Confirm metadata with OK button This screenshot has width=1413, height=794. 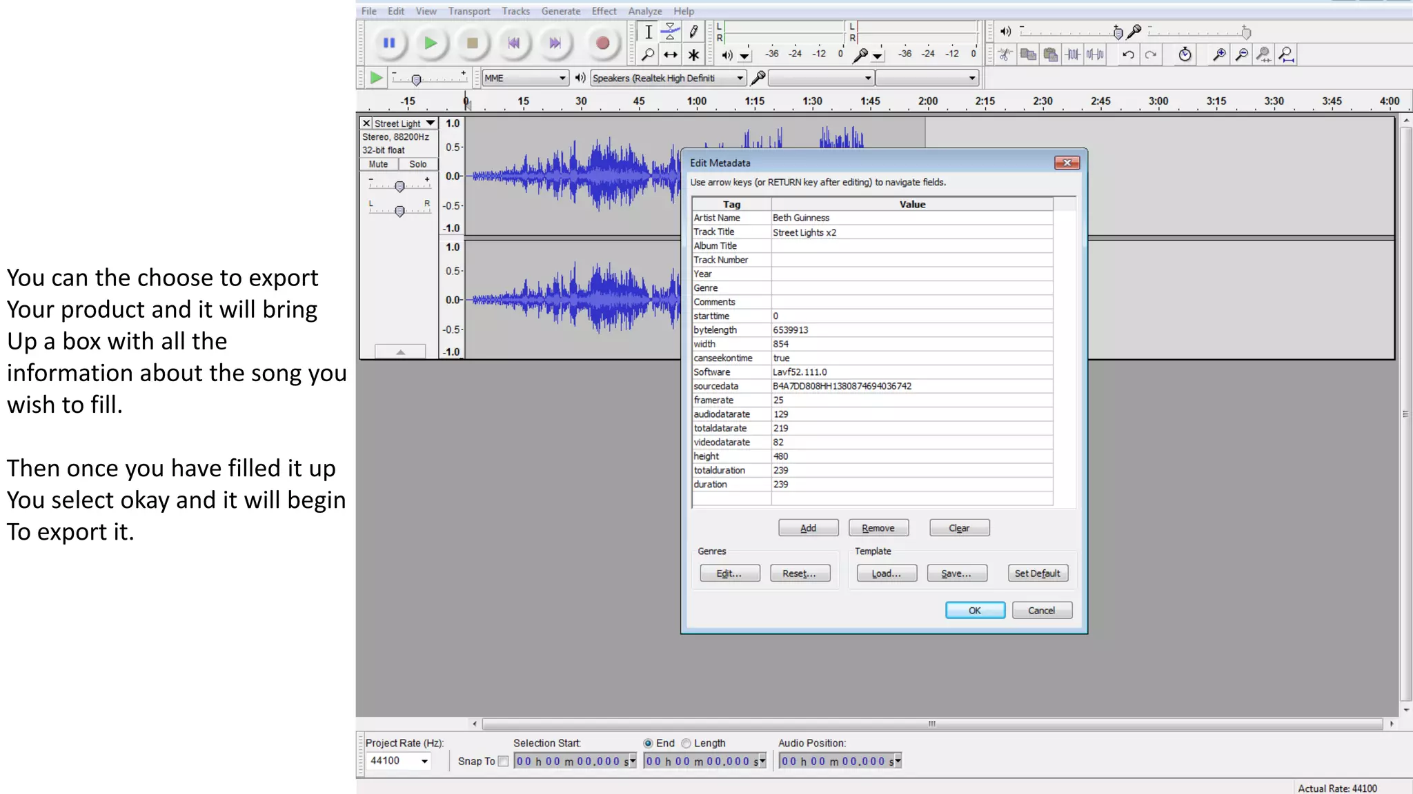tap(975, 611)
